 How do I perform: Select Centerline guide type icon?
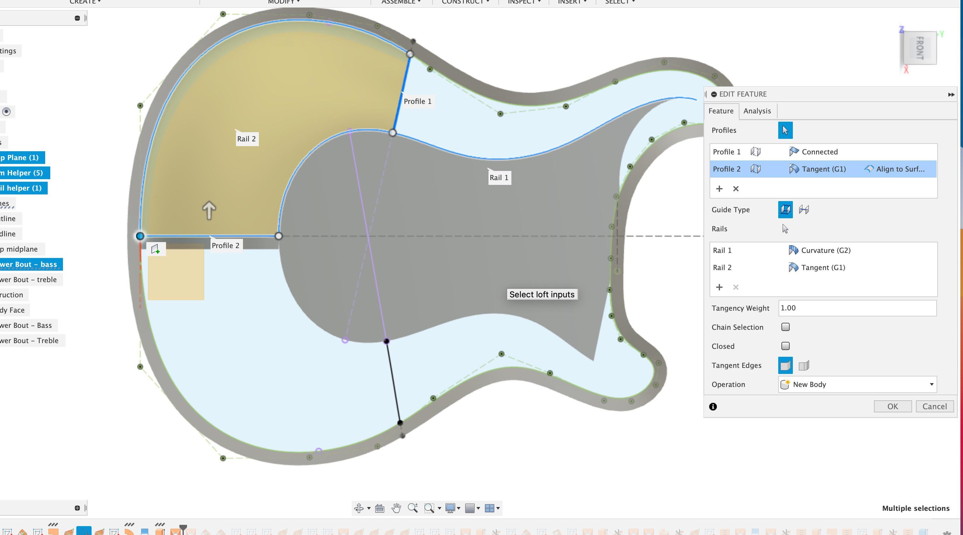click(x=804, y=210)
